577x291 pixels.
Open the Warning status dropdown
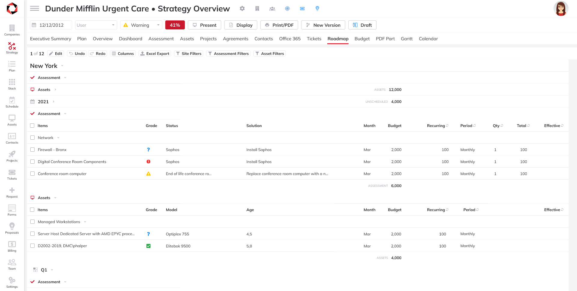[141, 25]
